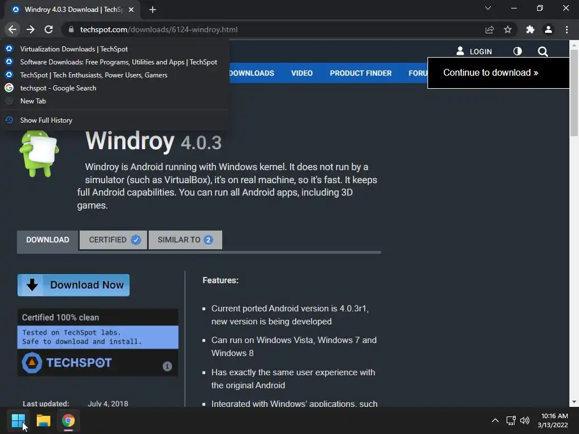Go back with the browser back arrow

click(12, 29)
